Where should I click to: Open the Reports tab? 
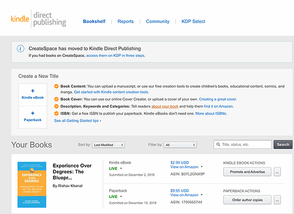tap(125, 22)
